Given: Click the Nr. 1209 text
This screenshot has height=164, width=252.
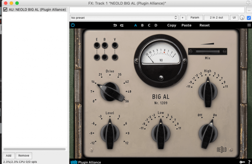Looking at the screenshot, I should pos(161,103).
